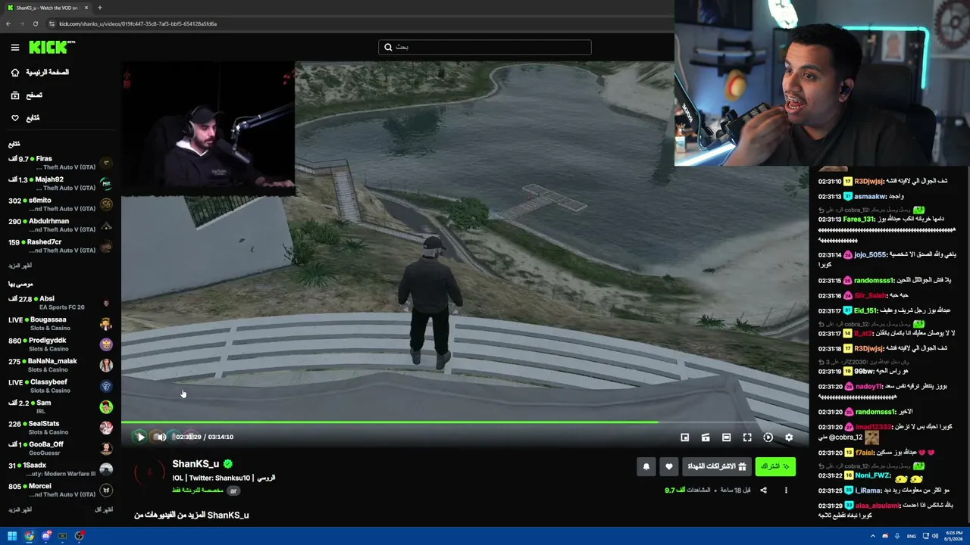Open Firas channel in sidebar
Screen dimensions: 970x545
pos(61,163)
